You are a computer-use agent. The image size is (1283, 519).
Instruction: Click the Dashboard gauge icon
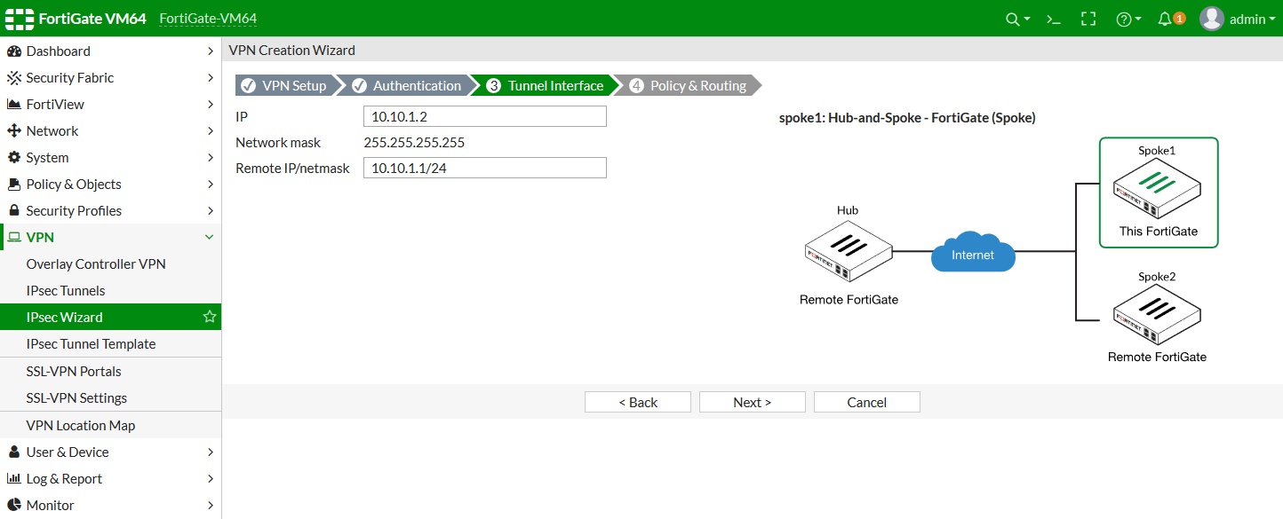tap(13, 51)
